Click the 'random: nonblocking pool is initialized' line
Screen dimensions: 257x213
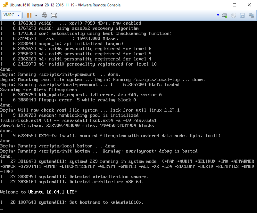(69, 115)
